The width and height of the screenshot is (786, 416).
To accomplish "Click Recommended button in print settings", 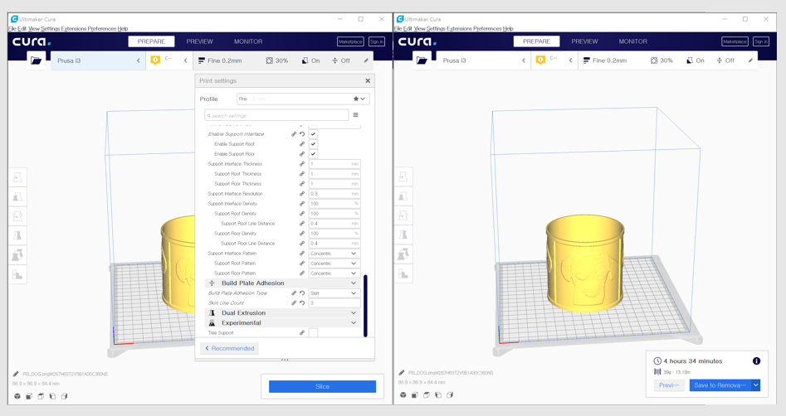I will point(230,348).
